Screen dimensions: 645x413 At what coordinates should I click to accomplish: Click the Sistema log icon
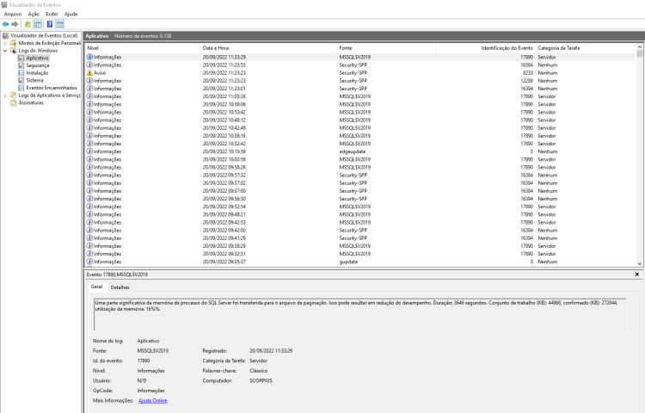click(21, 80)
